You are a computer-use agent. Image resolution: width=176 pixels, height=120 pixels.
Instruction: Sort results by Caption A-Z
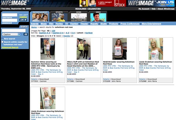45,33
